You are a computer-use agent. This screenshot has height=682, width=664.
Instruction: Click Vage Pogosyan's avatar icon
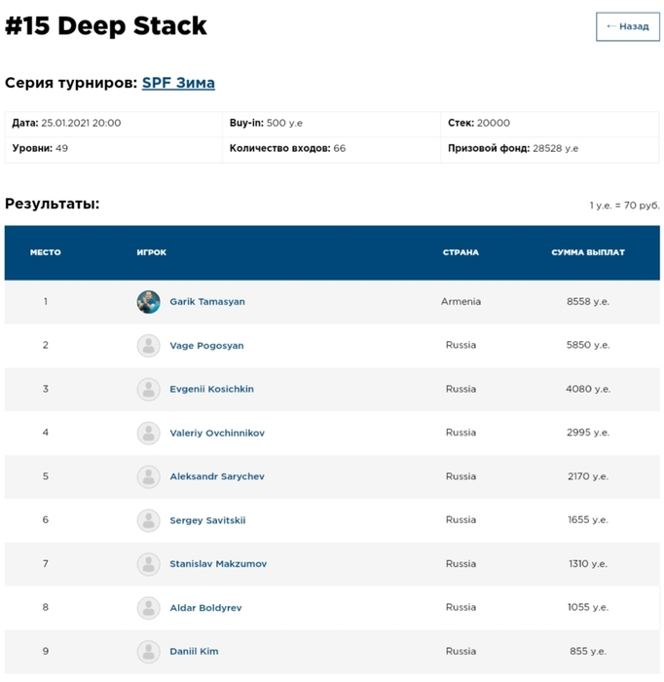(x=148, y=346)
